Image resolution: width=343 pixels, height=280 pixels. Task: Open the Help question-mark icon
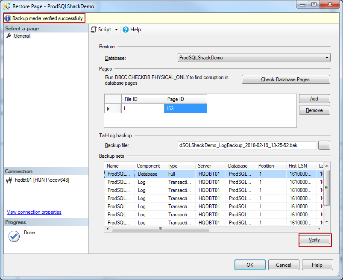[x=126, y=29]
